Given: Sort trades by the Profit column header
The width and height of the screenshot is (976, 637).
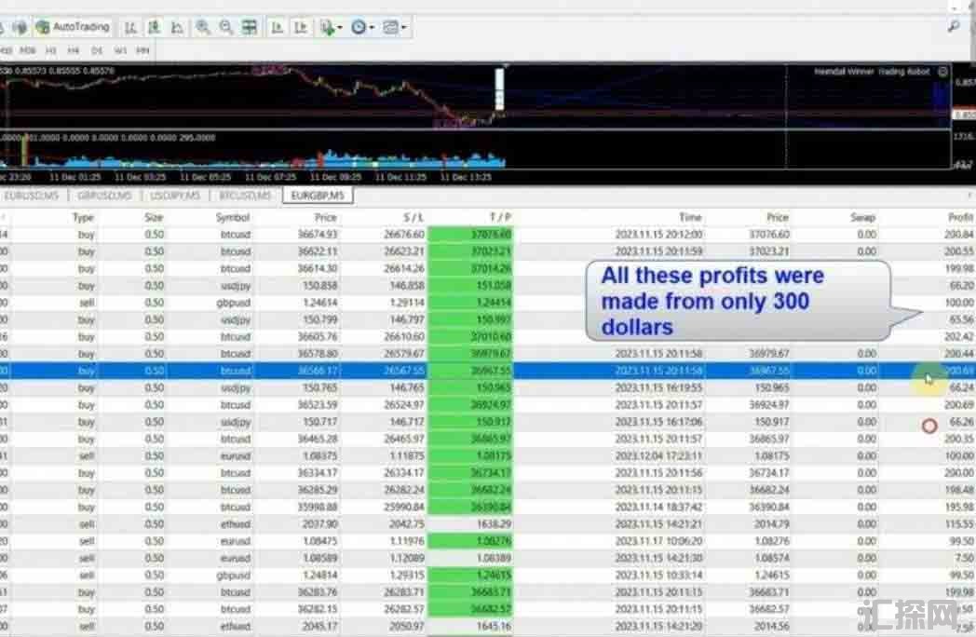Looking at the screenshot, I should click(x=959, y=217).
